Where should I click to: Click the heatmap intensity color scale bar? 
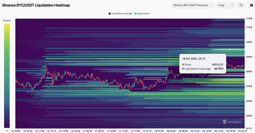click(7, 76)
